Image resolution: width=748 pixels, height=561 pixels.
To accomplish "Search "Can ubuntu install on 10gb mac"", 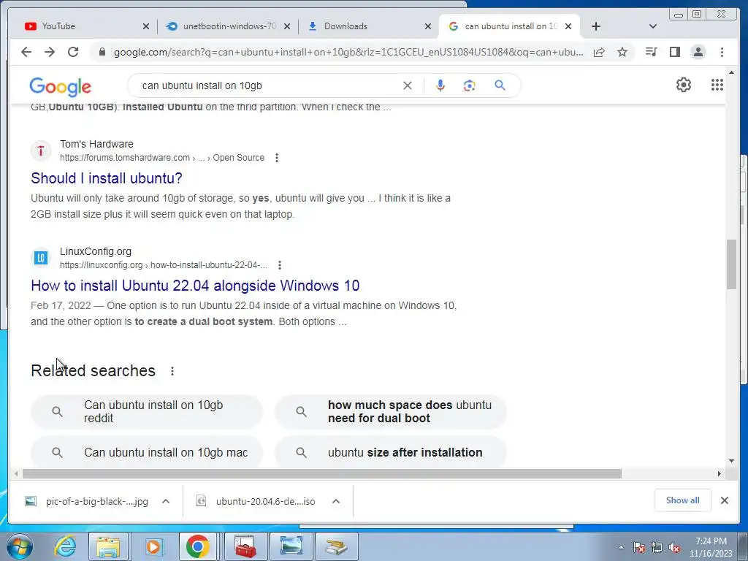I will coord(146,452).
